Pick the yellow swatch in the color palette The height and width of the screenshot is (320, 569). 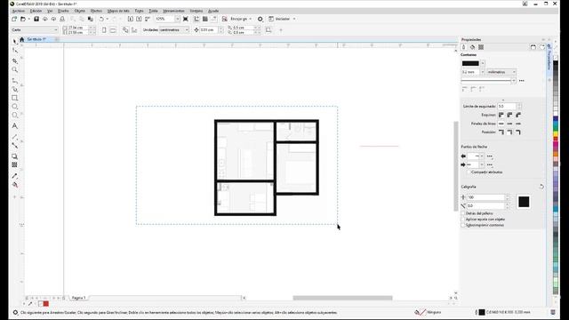point(556,134)
